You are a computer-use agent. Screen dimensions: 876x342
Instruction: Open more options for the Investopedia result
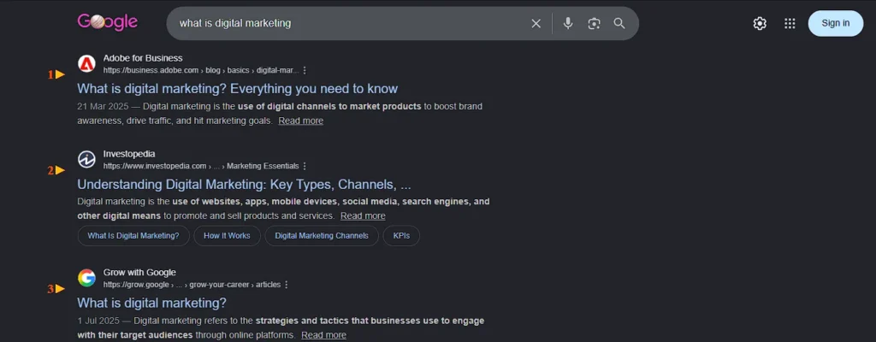(305, 166)
